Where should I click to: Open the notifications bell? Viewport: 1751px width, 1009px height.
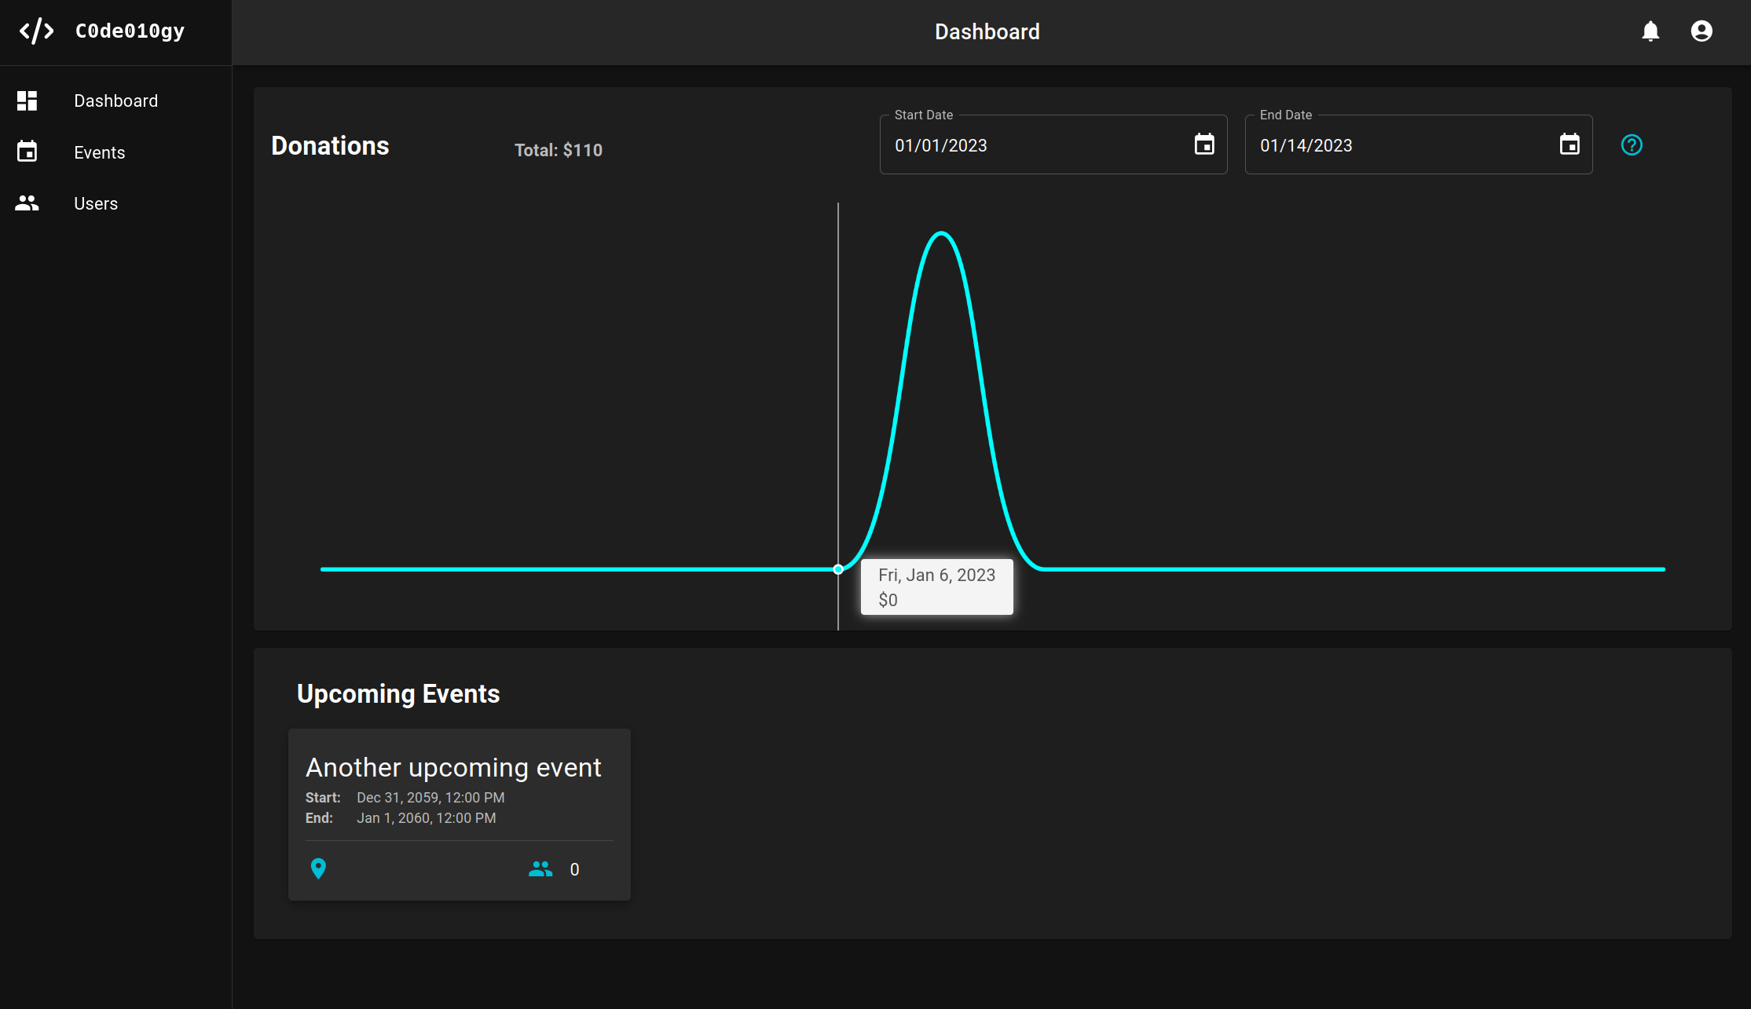pyautogui.click(x=1650, y=31)
